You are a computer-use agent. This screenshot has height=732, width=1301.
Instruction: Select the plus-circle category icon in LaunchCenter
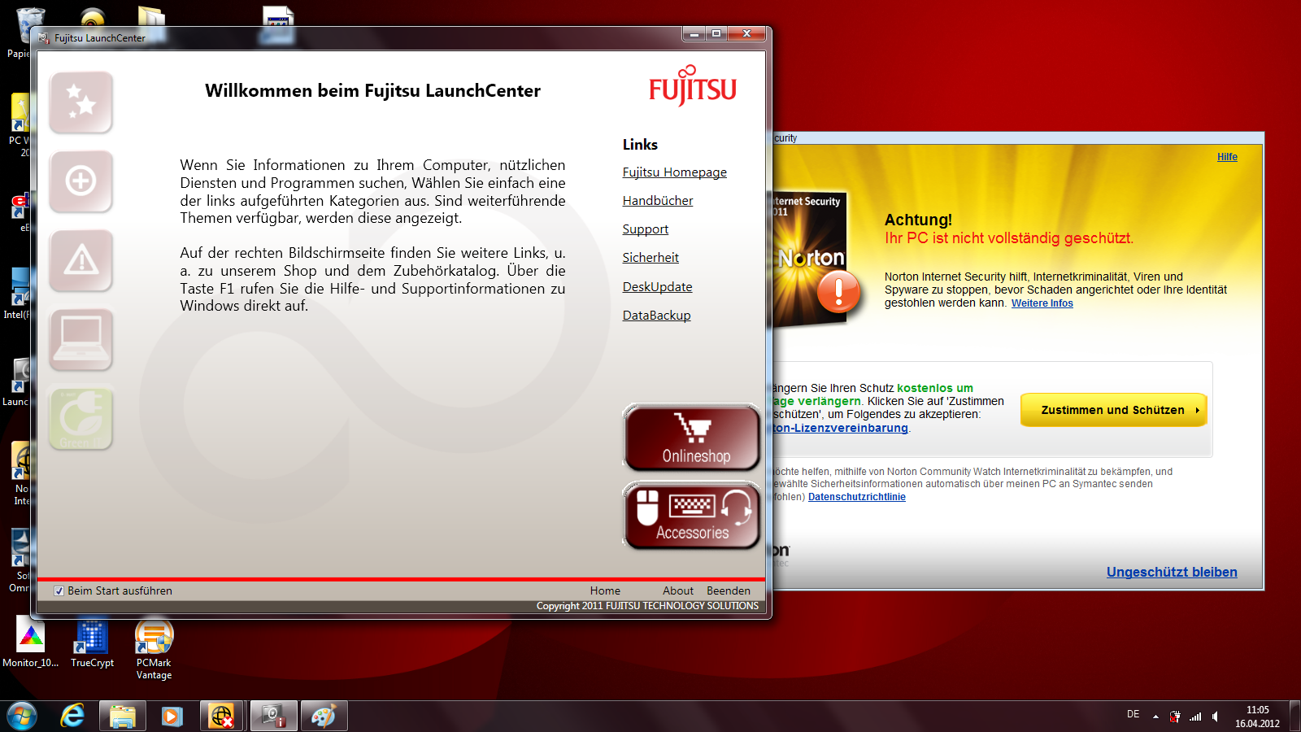[80, 181]
